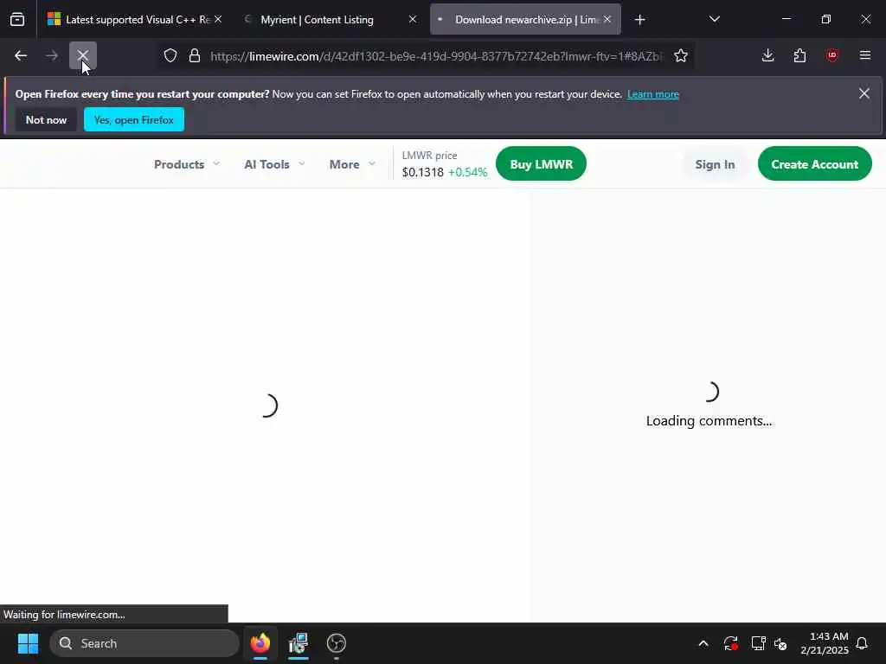The height and width of the screenshot is (664, 886).
Task: Go back to the previous page
Action: [x=21, y=56]
